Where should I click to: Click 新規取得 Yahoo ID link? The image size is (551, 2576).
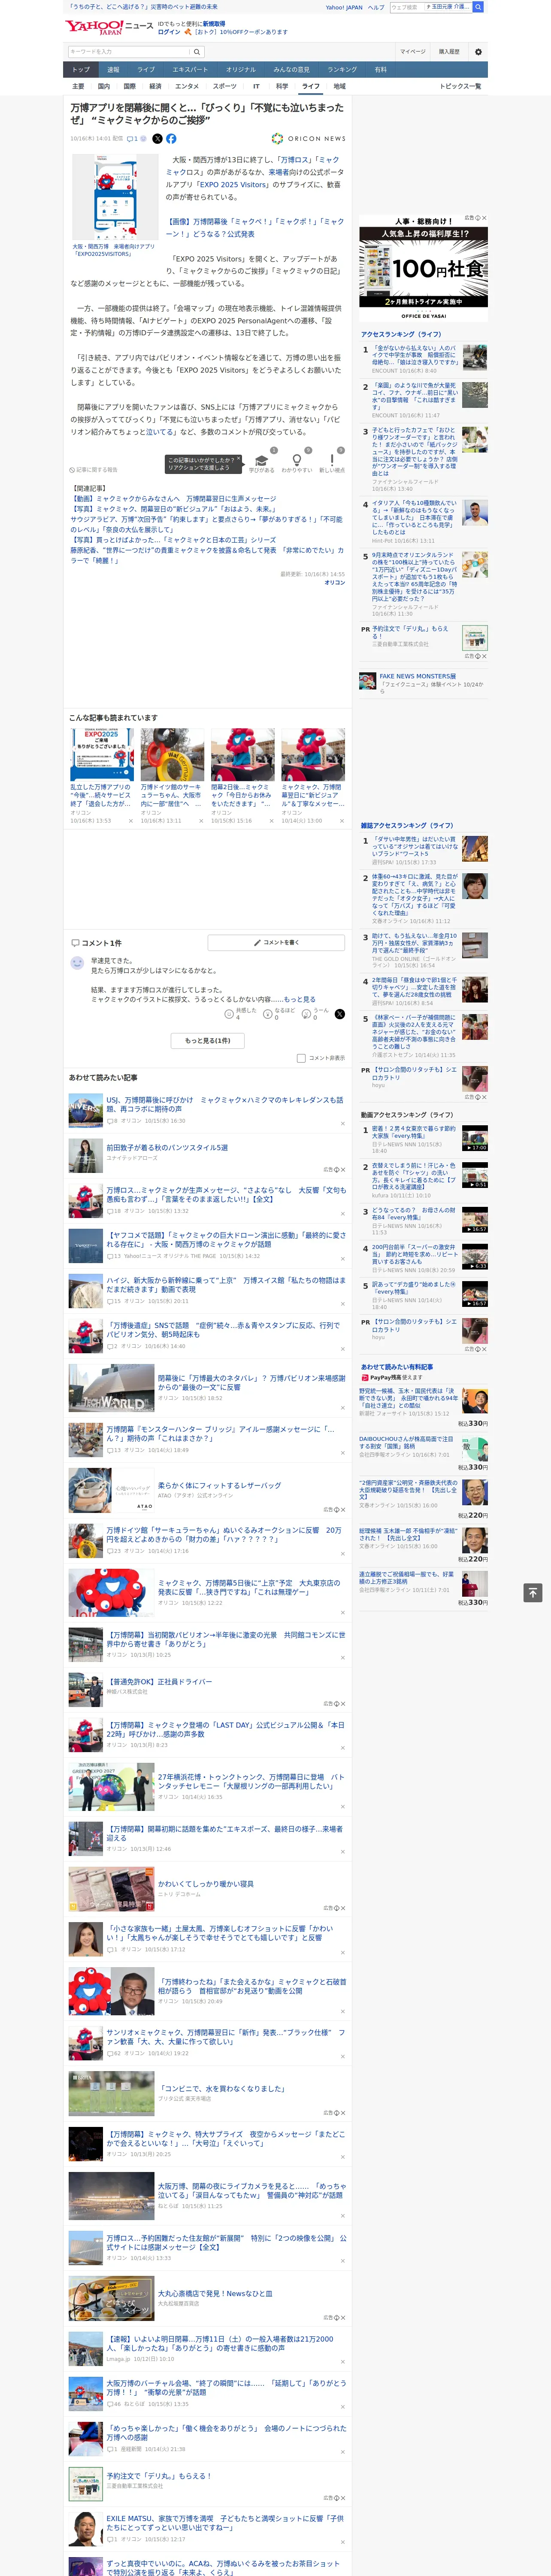tap(214, 23)
